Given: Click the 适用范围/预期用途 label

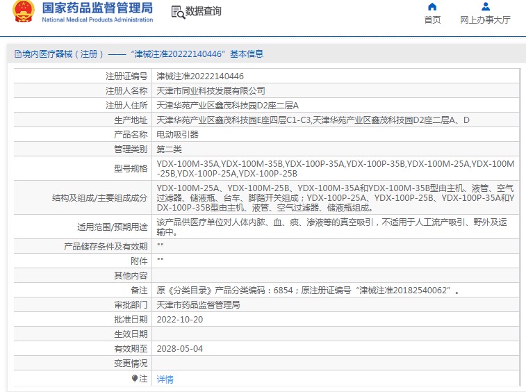Looking at the screenshot, I should (x=113, y=227).
